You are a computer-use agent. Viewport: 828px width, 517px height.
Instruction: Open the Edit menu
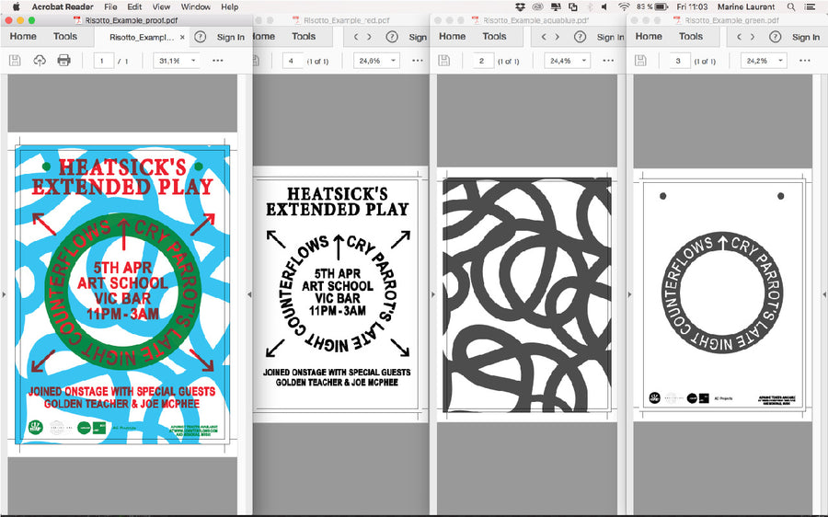pos(134,6)
